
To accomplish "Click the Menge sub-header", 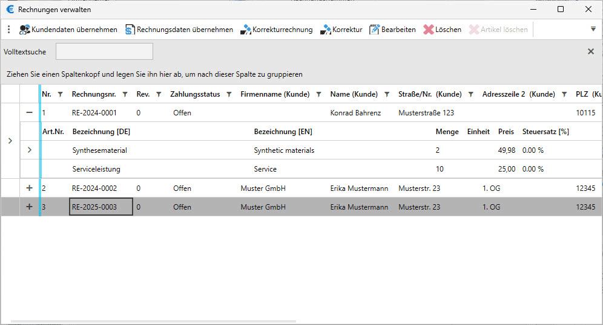I will pos(447,132).
